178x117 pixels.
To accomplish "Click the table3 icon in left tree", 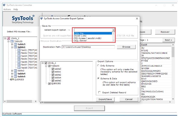I will [x=15, y=44].
